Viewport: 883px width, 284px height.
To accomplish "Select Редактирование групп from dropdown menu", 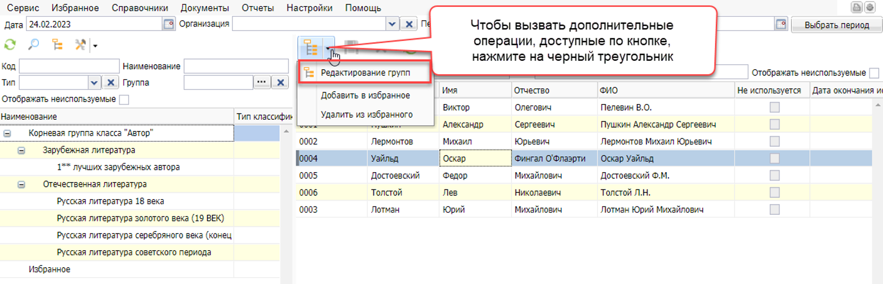I will 365,73.
